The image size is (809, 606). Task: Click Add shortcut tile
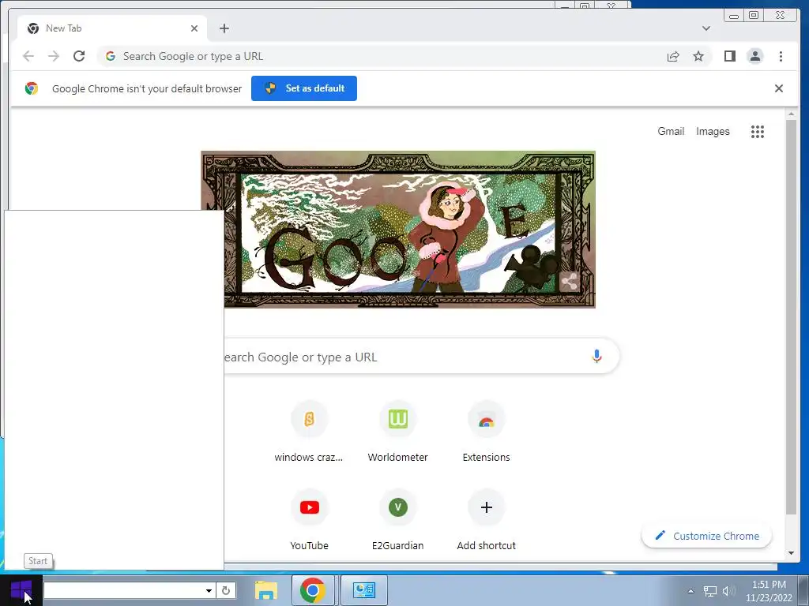coord(486,522)
